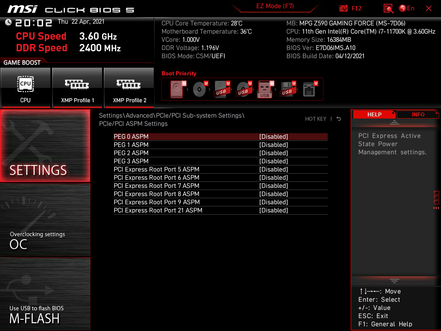Image resolution: width=441 pixels, height=331 pixels.
Task: Select the optical disc boot priority icon
Action: (200, 89)
